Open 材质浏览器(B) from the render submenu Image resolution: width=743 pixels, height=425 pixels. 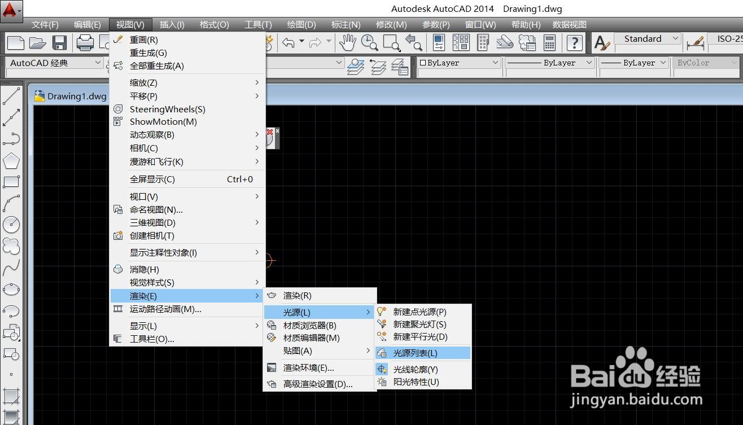click(320, 326)
